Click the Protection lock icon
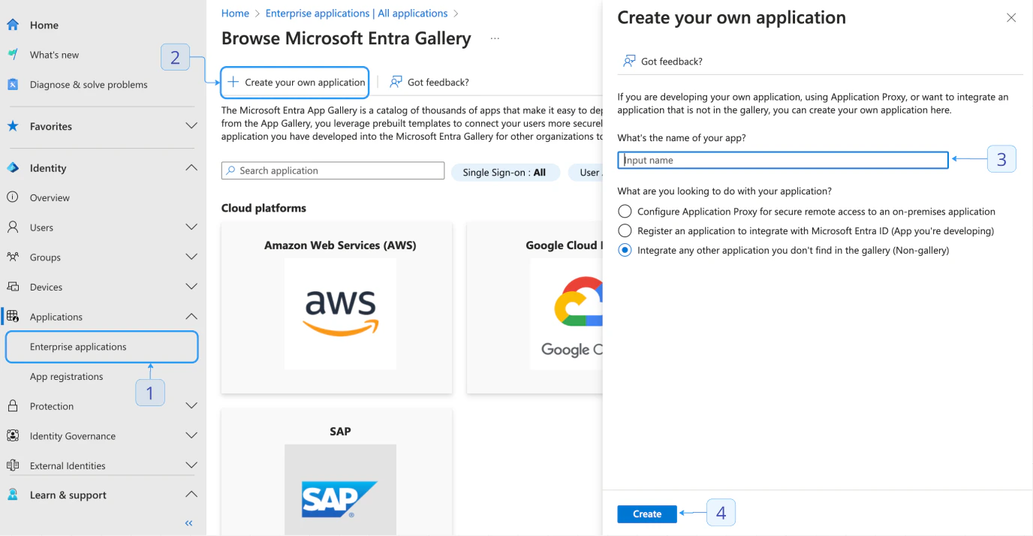 pyautogui.click(x=13, y=406)
